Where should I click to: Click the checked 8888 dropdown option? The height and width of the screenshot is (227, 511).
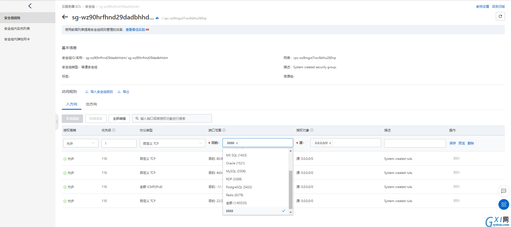click(x=256, y=211)
